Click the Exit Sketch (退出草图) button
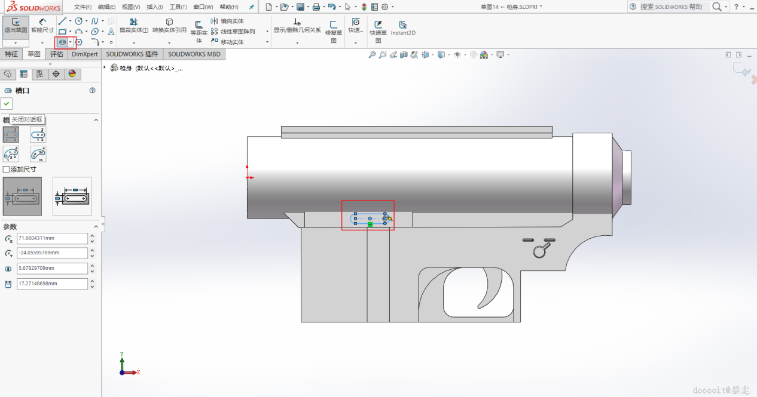The image size is (757, 397). click(x=15, y=25)
